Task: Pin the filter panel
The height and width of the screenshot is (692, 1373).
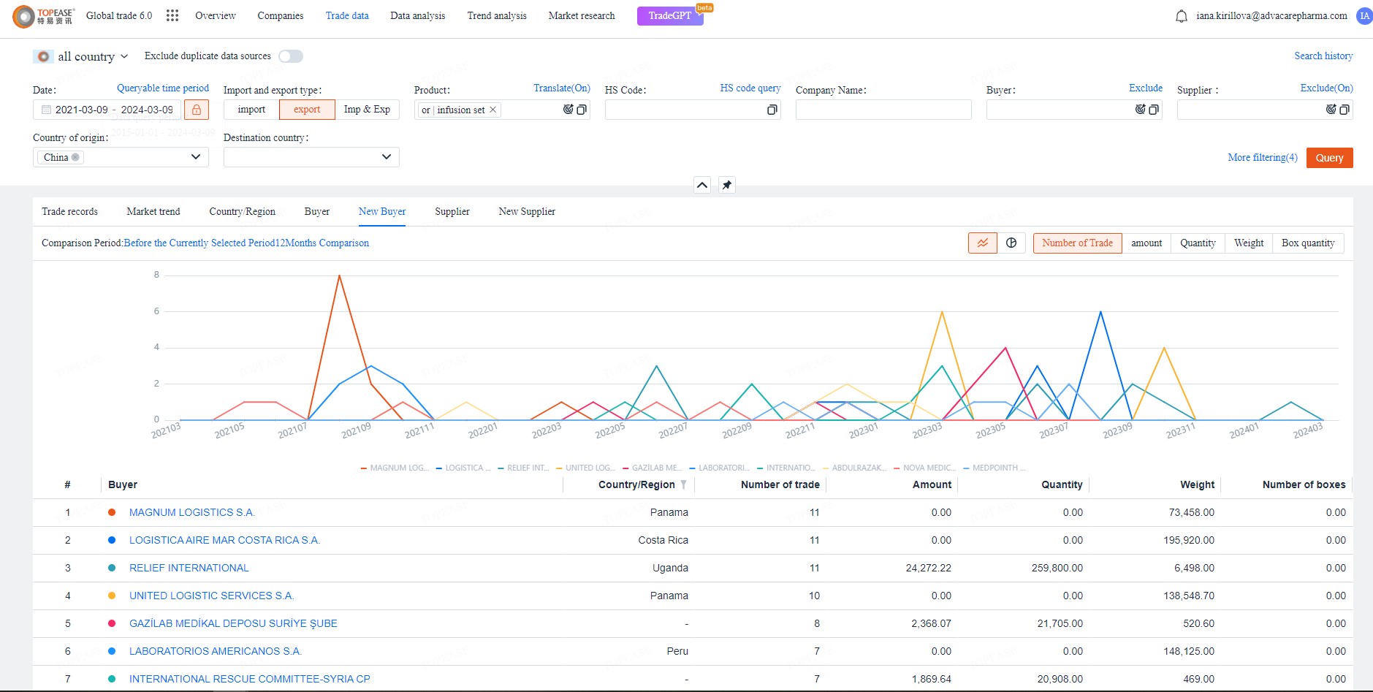Action: pos(727,185)
